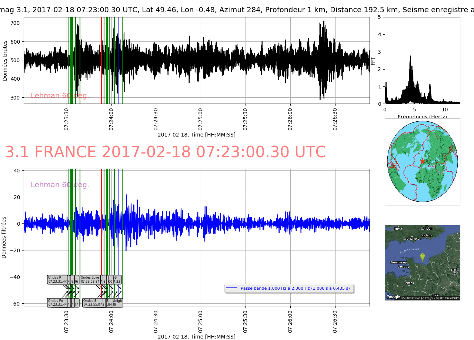Image resolution: width=474 pixels, height=340 pixels.
Task: Click the London label on the satellite map
Action: 427,228
